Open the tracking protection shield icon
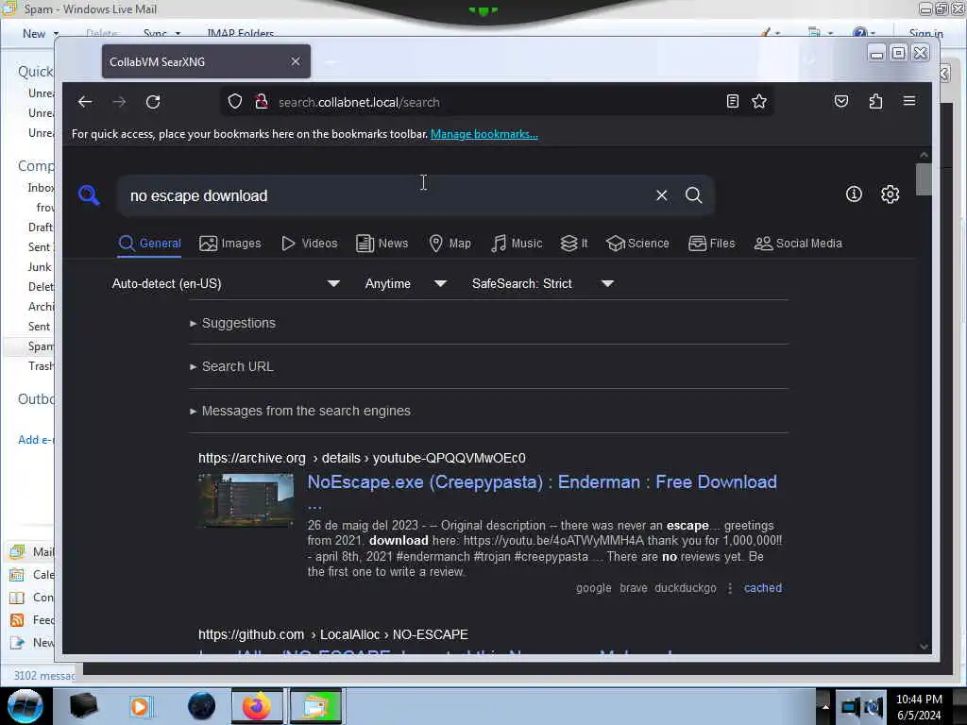 [x=235, y=102]
